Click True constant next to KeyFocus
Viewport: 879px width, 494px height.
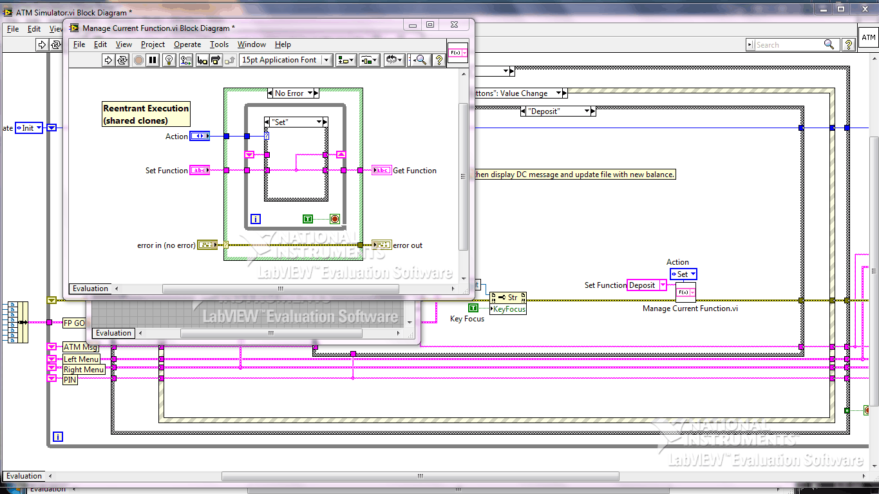[x=473, y=308]
